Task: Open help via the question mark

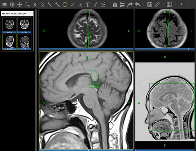Action: pyautogui.click(x=181, y=5)
